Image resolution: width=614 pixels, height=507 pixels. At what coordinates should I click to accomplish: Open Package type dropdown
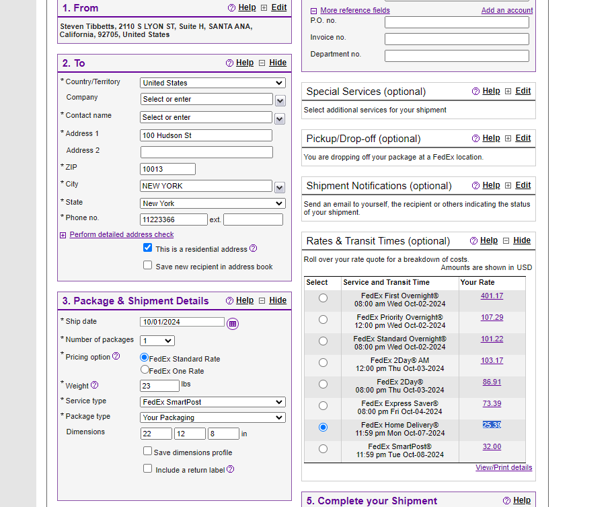coord(213,417)
